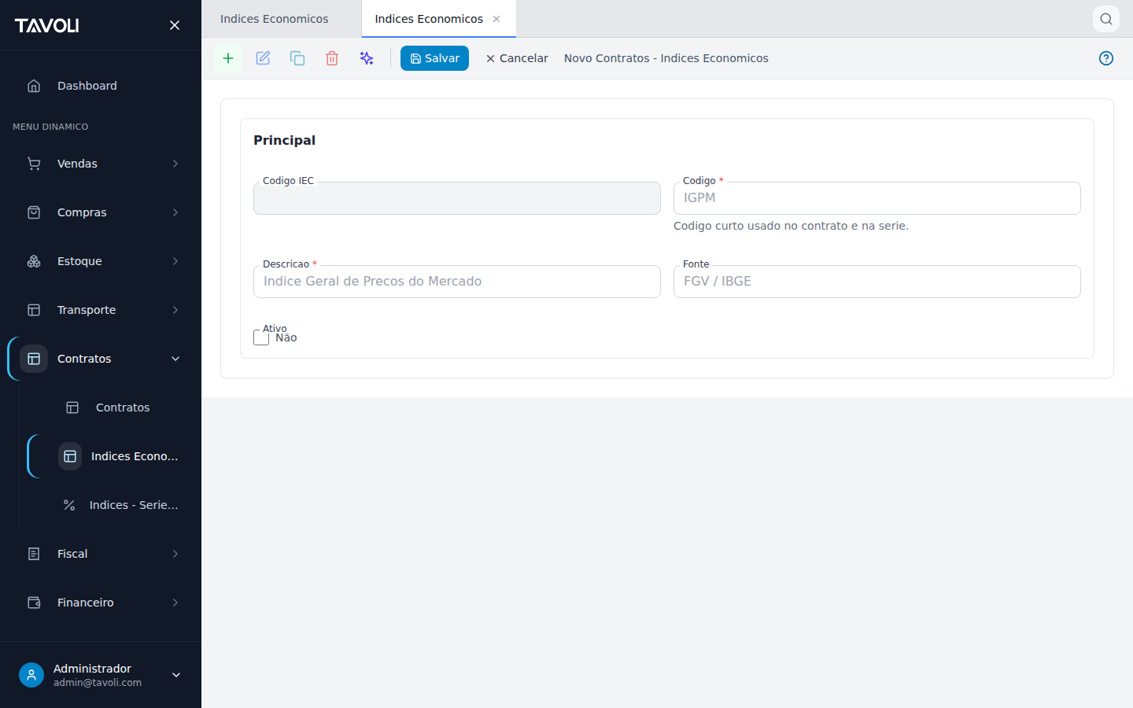Close the active Indices Economicos tab

[496, 19]
